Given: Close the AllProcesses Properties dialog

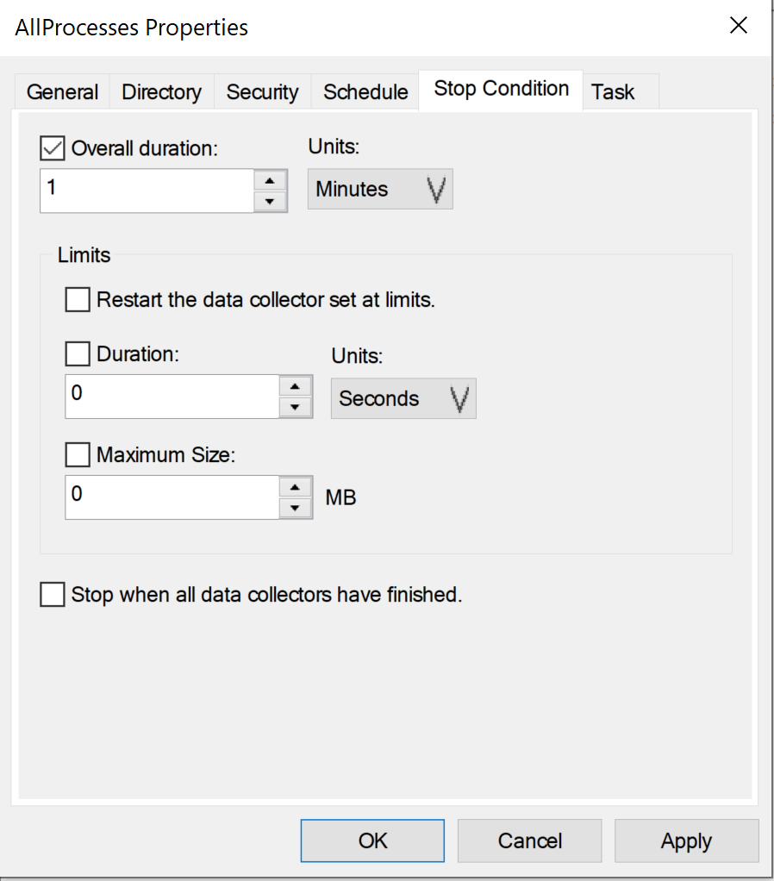Looking at the screenshot, I should 739,26.
